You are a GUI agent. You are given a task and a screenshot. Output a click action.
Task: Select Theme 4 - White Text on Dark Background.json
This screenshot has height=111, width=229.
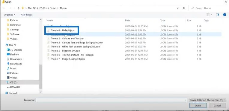coord(75,47)
